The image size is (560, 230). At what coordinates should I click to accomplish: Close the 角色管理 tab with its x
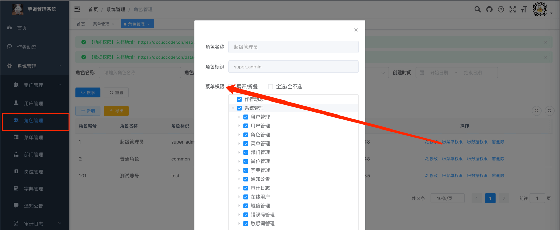[148, 24]
